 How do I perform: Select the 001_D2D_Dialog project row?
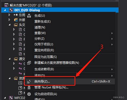point(60,10)
